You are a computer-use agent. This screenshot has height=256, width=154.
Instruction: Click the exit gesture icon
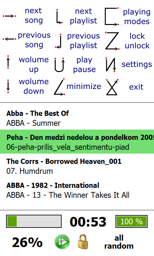[112, 87]
